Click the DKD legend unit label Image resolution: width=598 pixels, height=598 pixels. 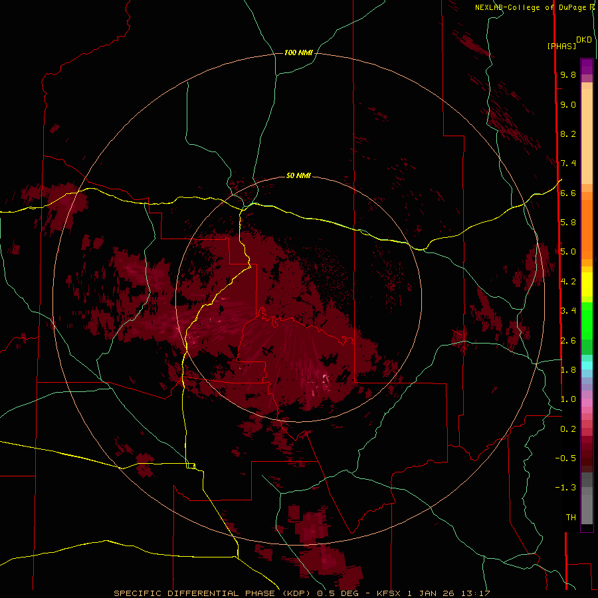point(584,40)
